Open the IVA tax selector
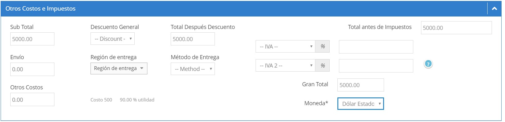 pos(285,46)
